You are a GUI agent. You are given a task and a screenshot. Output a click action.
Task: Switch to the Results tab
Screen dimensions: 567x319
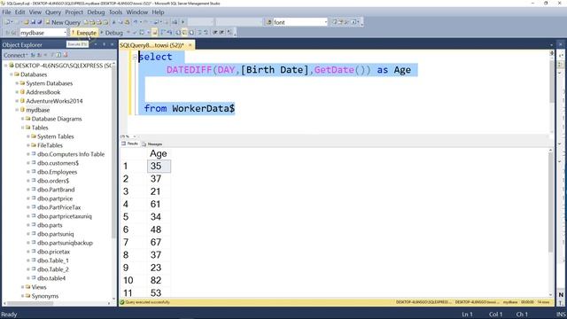pos(130,144)
